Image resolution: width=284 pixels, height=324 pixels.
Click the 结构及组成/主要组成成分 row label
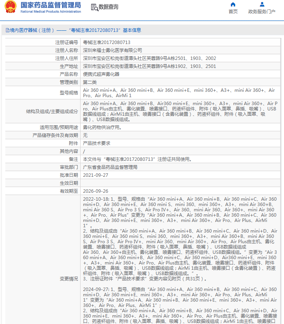(x=52, y=112)
